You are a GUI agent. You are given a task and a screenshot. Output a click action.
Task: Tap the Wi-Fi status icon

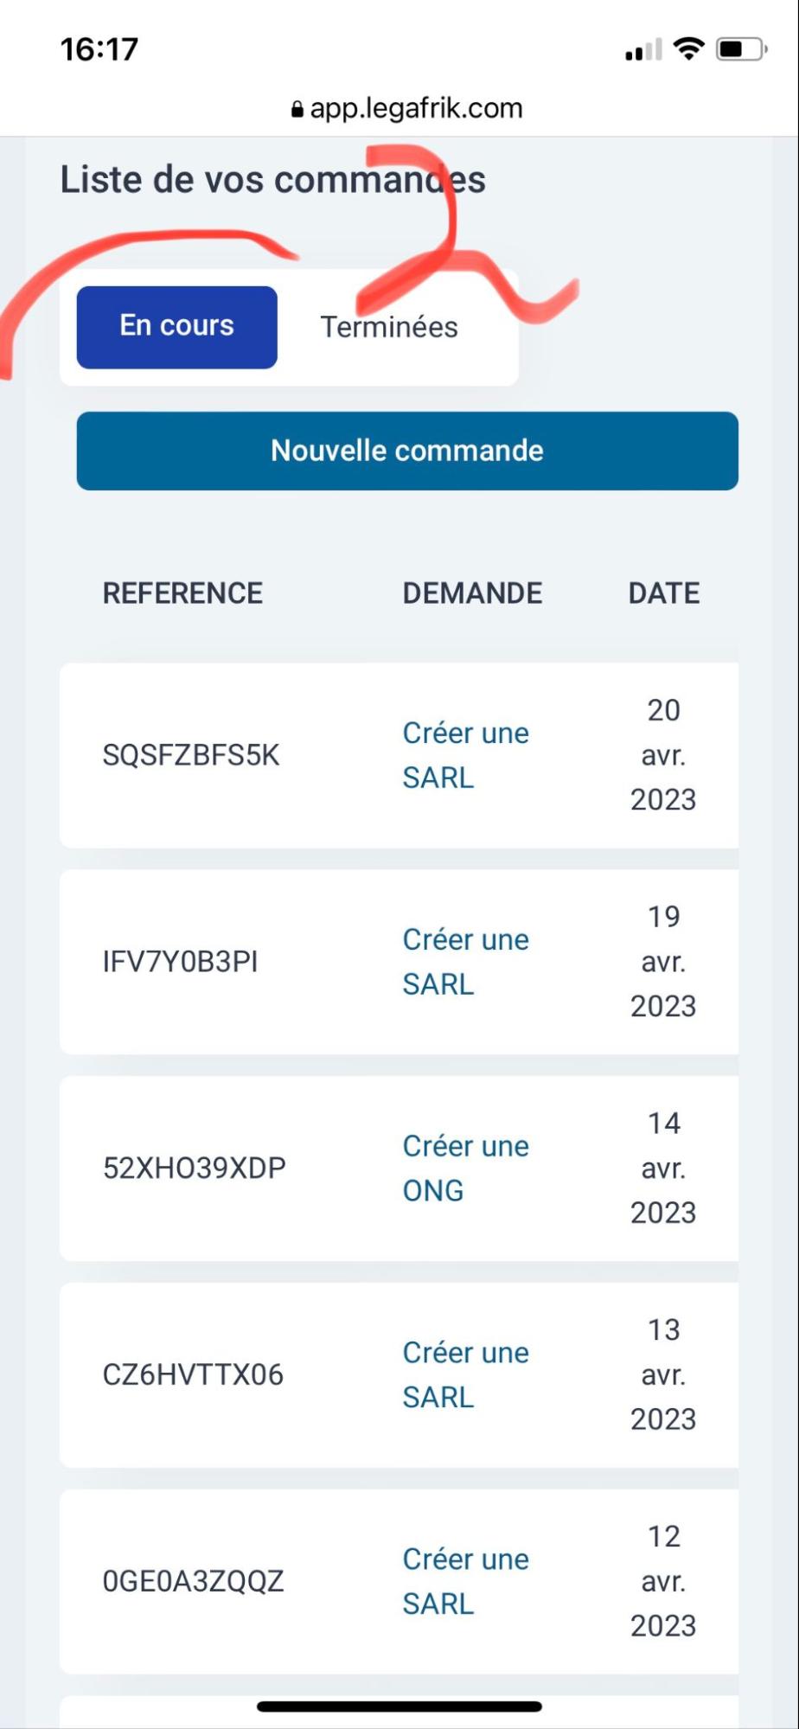(x=688, y=49)
